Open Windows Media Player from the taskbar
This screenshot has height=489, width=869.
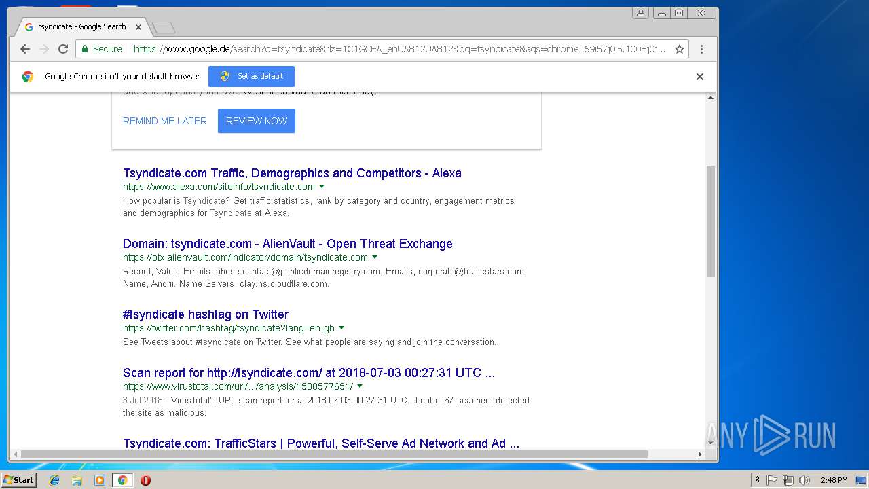(x=100, y=480)
